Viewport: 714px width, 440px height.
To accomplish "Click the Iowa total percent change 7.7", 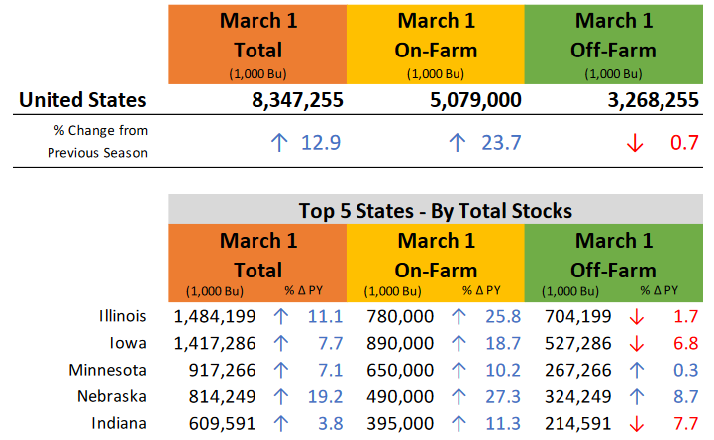I will 331,344.
